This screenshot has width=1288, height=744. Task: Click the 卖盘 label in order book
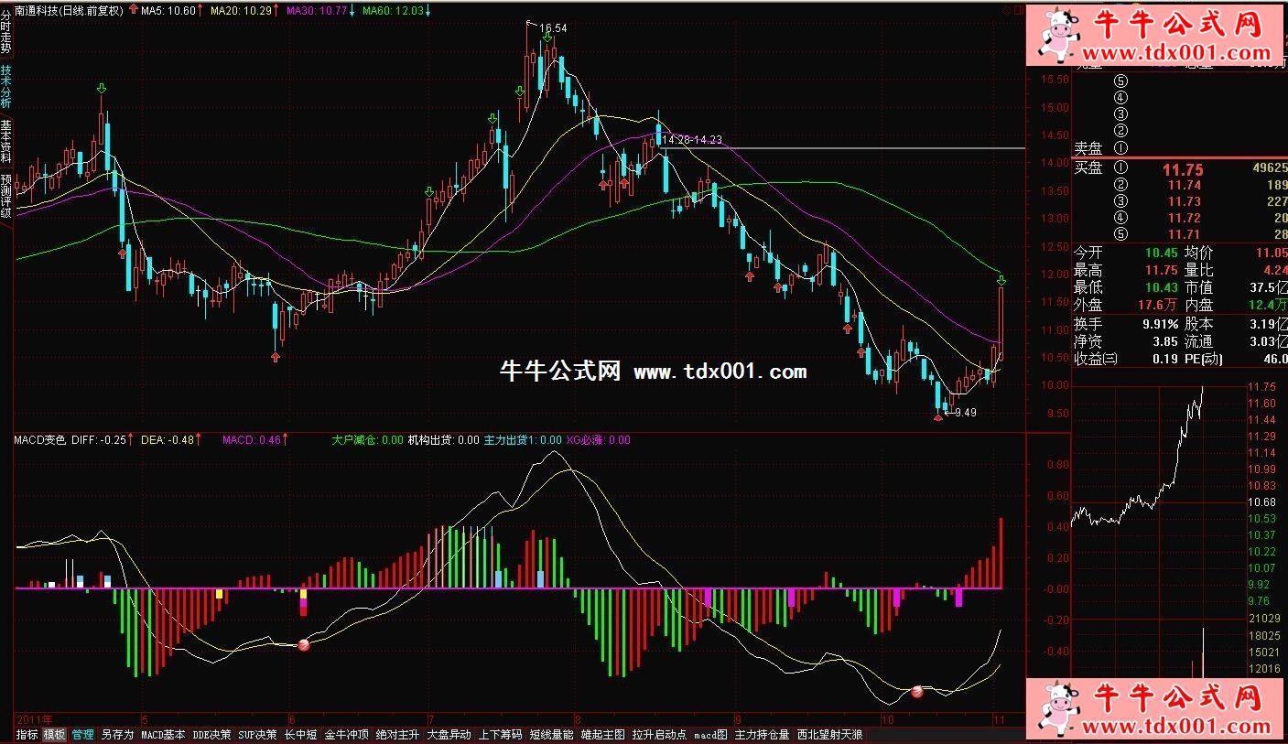(1088, 148)
